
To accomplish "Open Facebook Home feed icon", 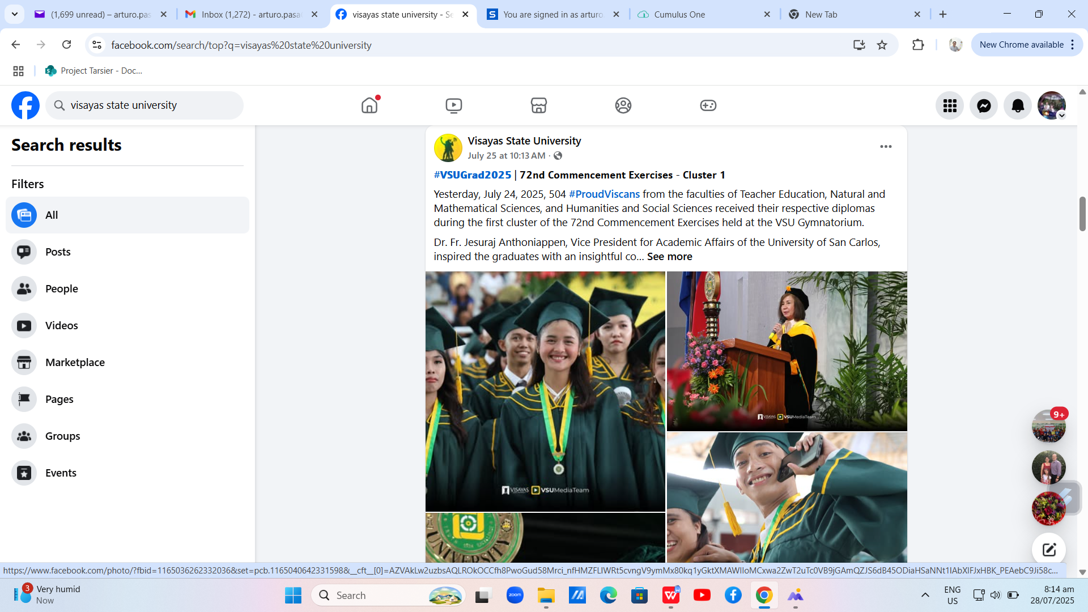I will (369, 105).
